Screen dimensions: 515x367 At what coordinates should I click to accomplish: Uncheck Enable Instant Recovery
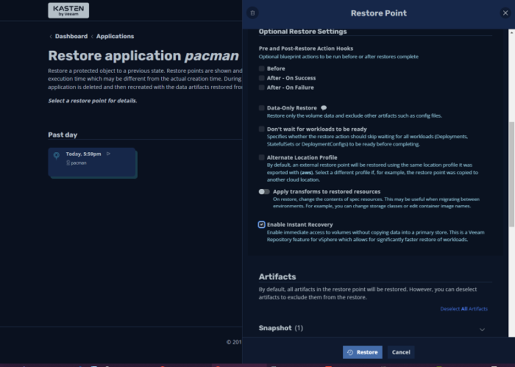pyautogui.click(x=262, y=224)
